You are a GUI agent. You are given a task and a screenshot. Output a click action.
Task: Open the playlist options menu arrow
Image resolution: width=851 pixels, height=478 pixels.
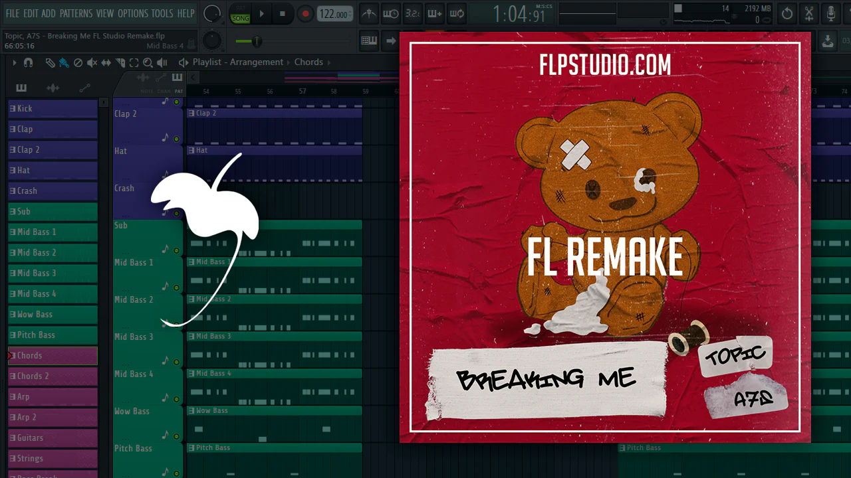(15, 63)
